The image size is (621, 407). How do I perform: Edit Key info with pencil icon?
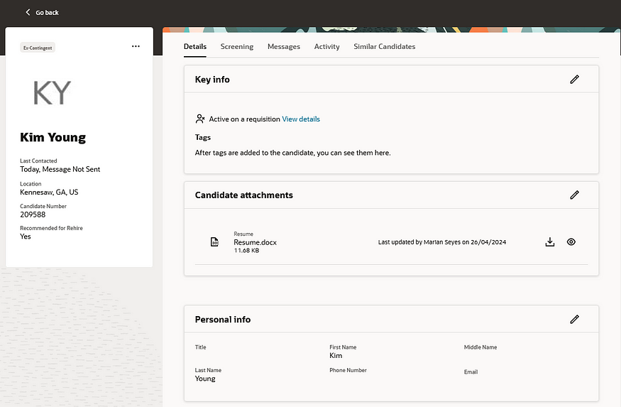(x=574, y=80)
